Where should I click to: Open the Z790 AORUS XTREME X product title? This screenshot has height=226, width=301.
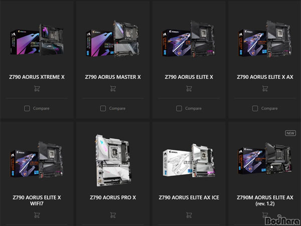coord(37,77)
